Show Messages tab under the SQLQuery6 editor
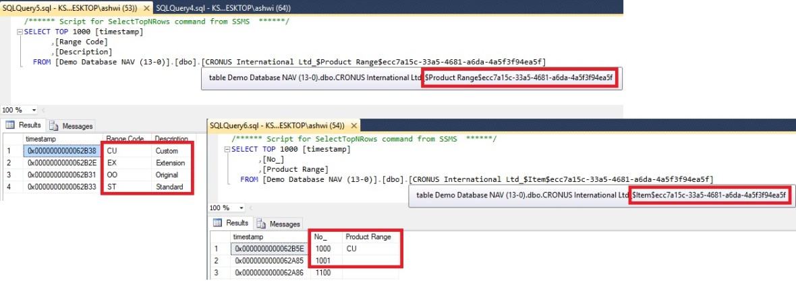 [281, 224]
